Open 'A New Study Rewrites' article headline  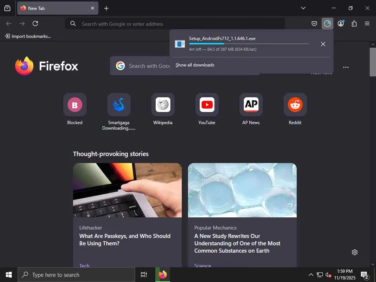click(237, 243)
